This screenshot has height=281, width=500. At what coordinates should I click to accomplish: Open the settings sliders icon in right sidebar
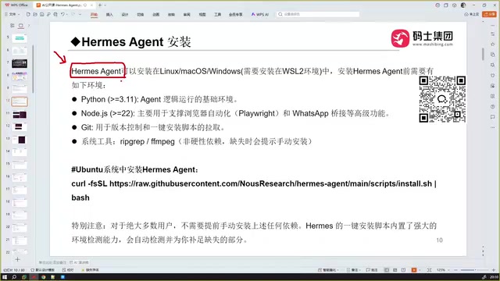(x=493, y=34)
